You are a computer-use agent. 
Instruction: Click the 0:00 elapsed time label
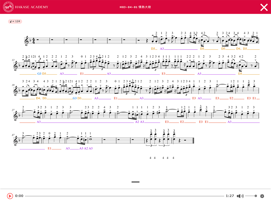(19, 196)
